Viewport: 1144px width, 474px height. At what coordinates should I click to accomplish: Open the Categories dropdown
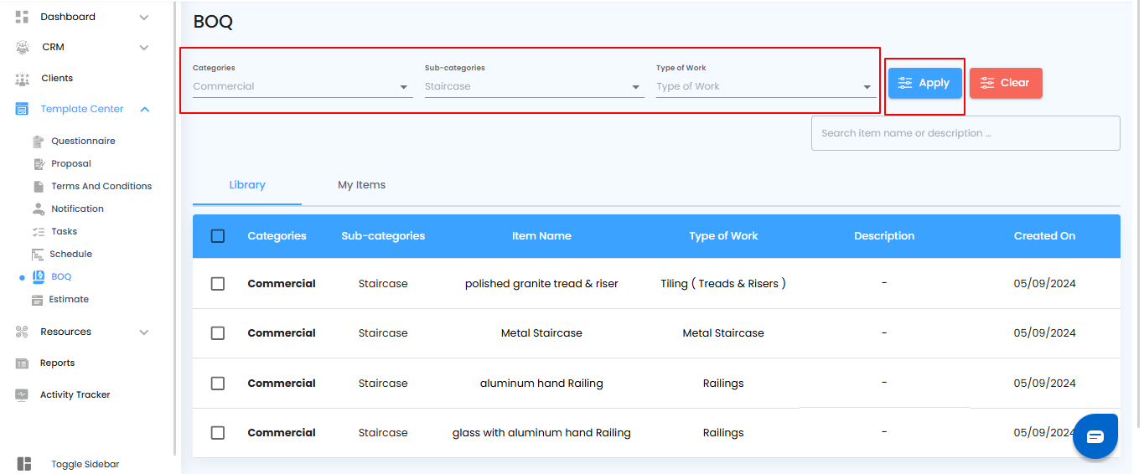click(x=302, y=86)
